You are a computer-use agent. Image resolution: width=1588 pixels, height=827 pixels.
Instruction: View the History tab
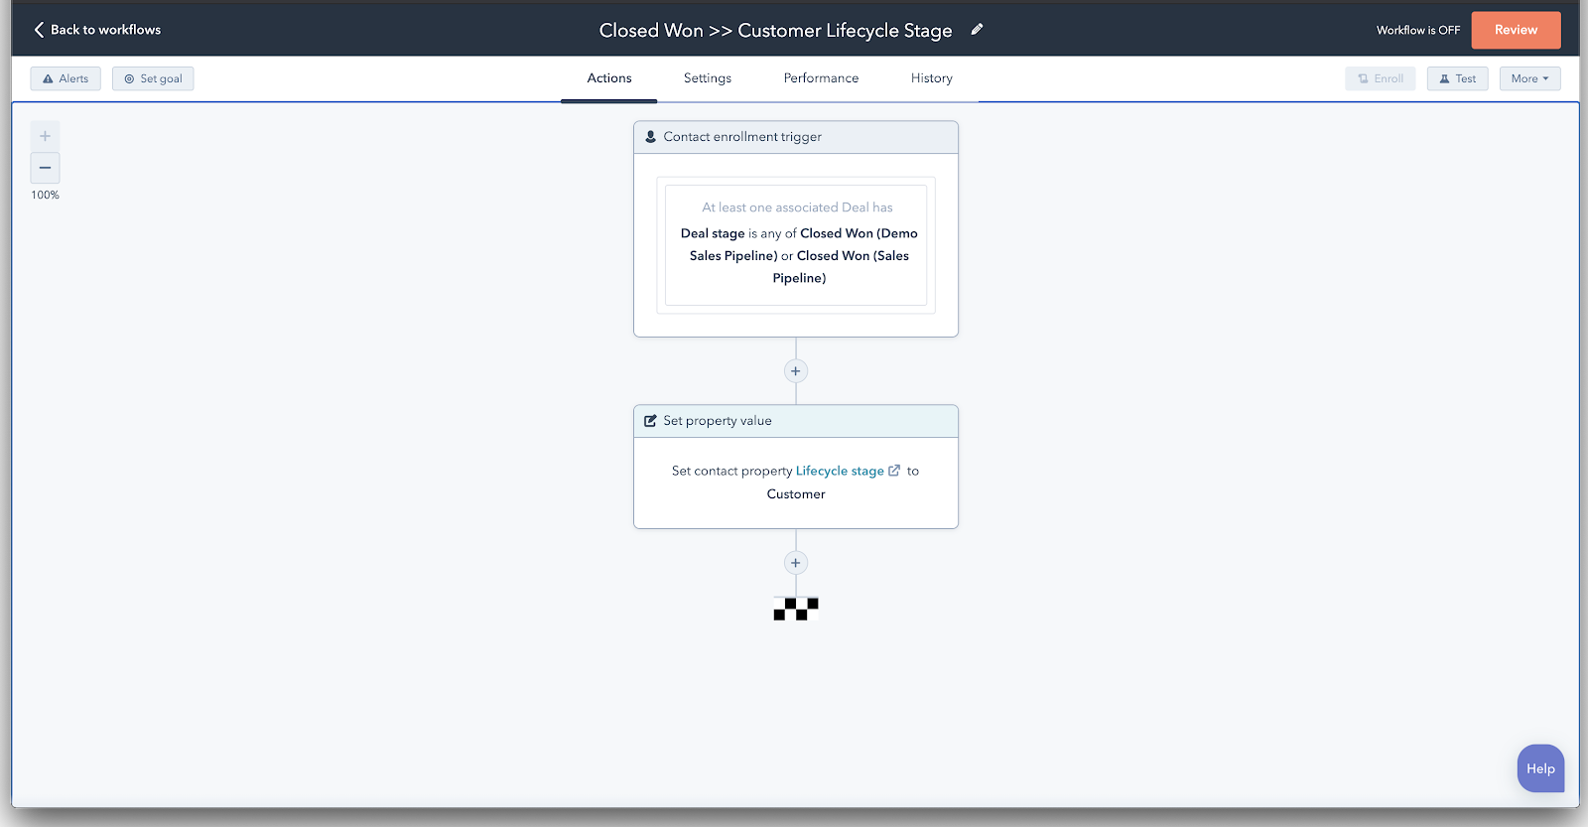coord(931,78)
